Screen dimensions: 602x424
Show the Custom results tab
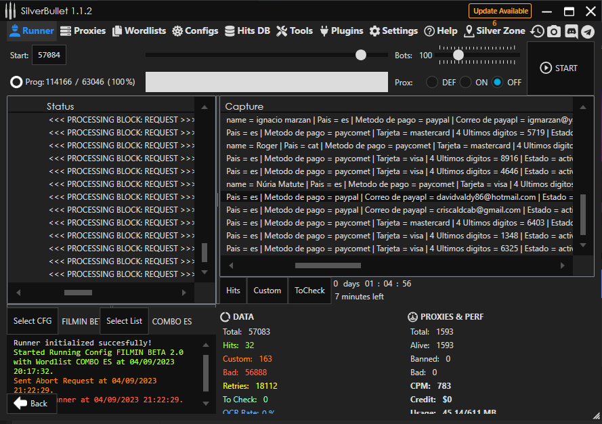click(x=267, y=291)
